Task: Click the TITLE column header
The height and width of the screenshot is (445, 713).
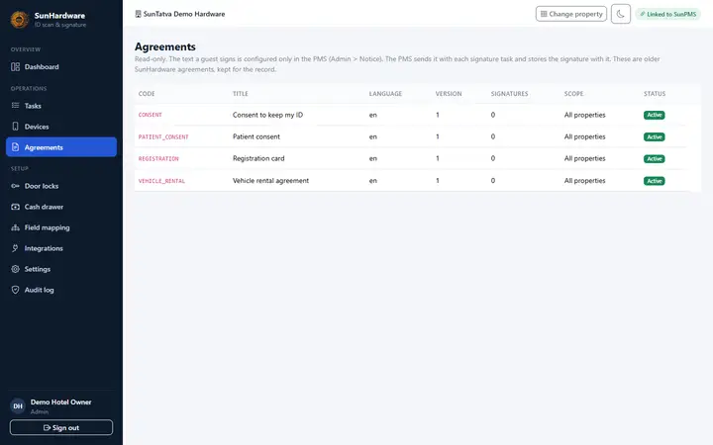Action: click(x=240, y=94)
